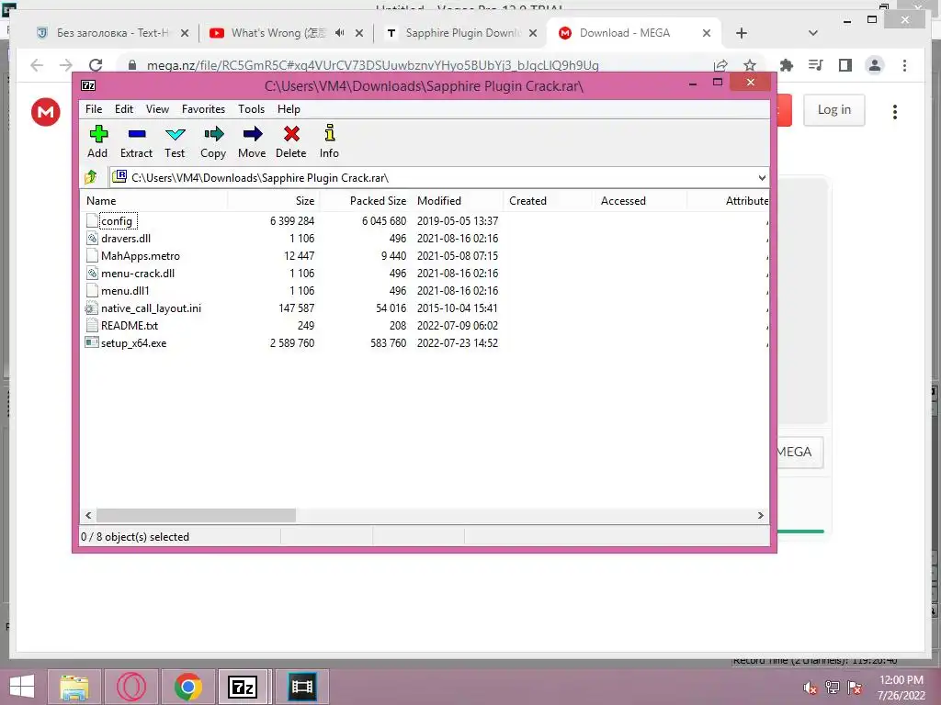Screen dimensions: 941x705
Task: Open the Chrome profile avatar
Action: (x=875, y=65)
